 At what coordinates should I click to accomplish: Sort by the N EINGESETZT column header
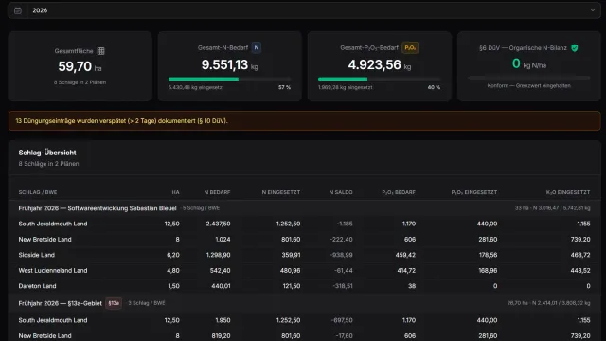pos(281,192)
